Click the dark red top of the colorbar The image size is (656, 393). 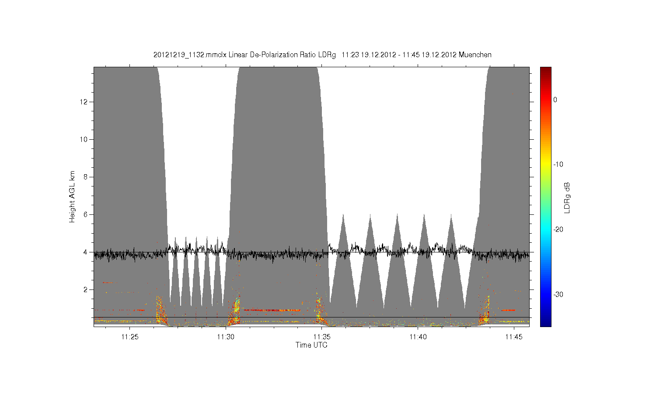coord(546,70)
